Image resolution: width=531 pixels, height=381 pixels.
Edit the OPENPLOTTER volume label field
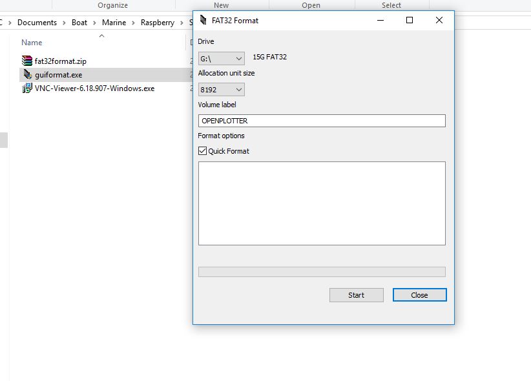(x=321, y=120)
